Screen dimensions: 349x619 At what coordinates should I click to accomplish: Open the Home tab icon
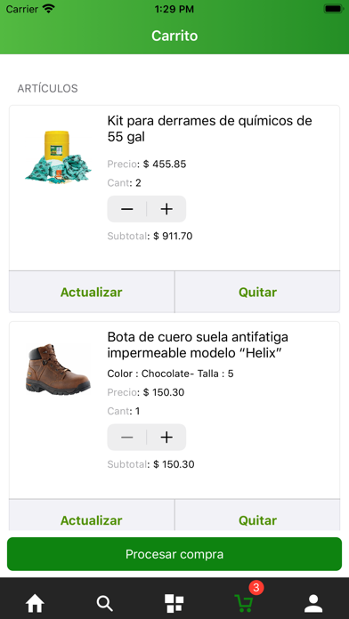35,604
